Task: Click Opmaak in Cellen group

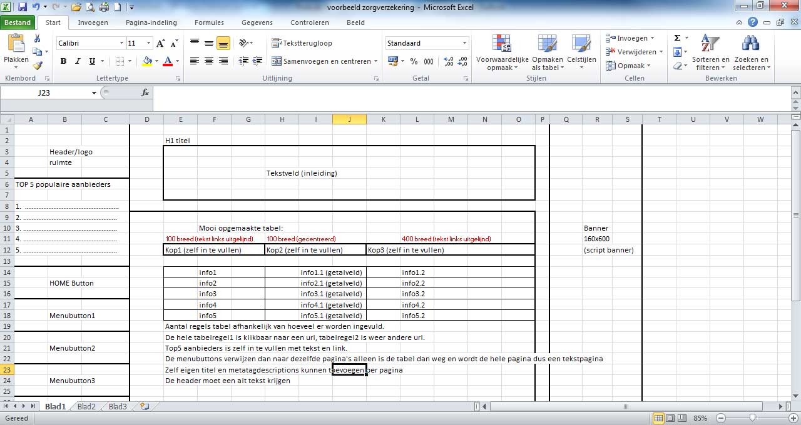Action: click(628, 66)
